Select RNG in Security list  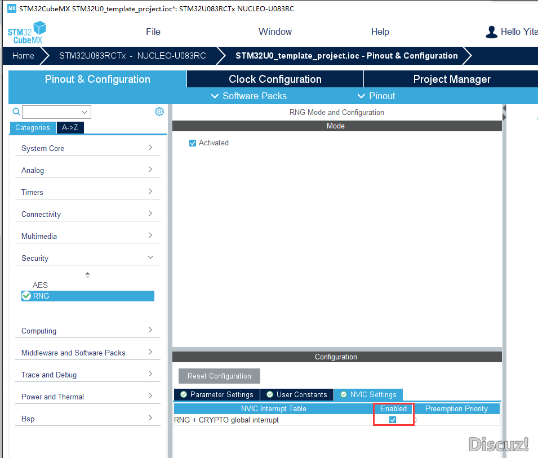(x=88, y=296)
